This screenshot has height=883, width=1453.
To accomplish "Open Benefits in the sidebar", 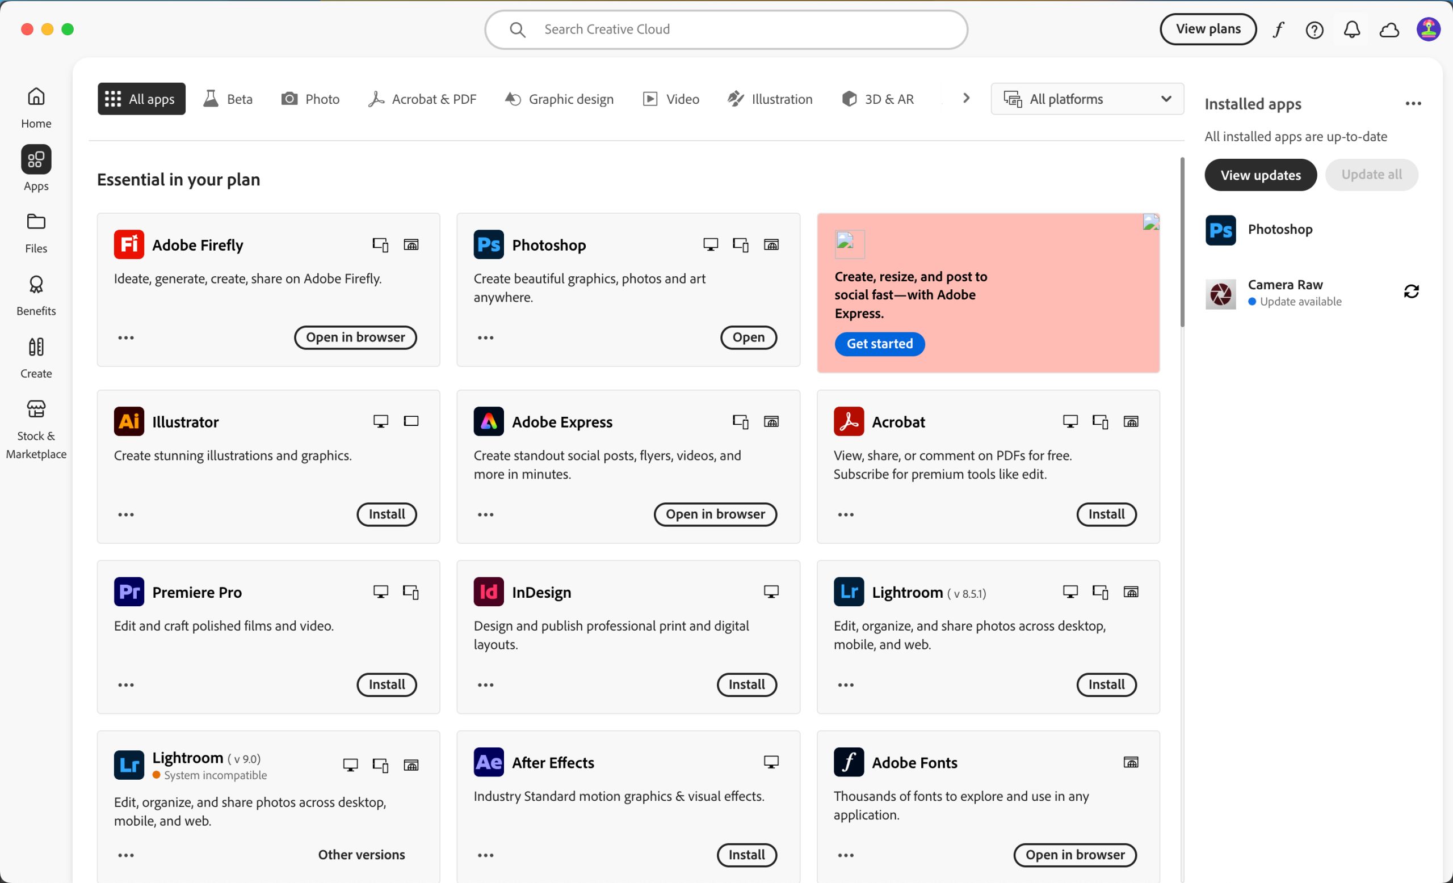I will pyautogui.click(x=36, y=294).
